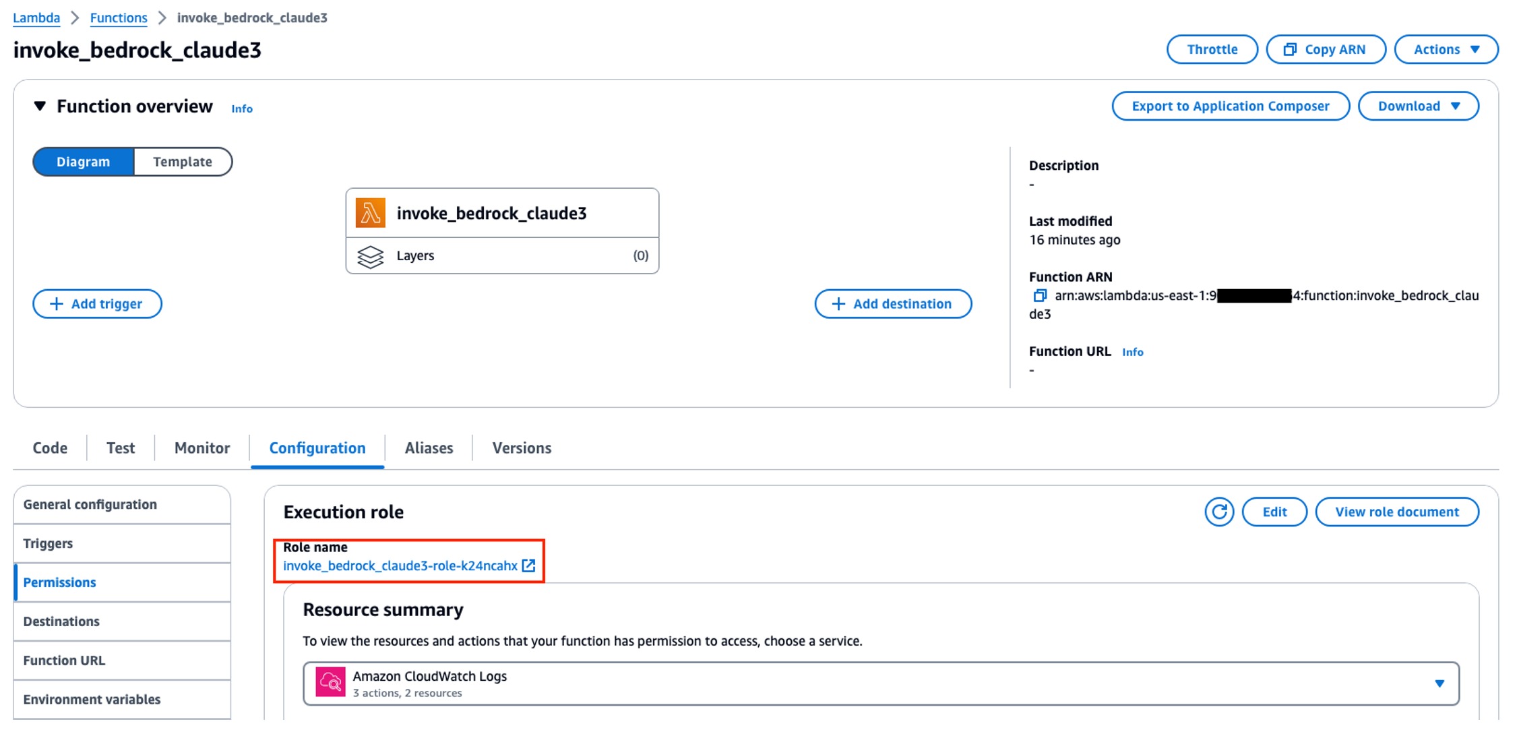Viewport: 1519px width, 732px height.
Task: Click the View role document button
Action: click(x=1397, y=512)
